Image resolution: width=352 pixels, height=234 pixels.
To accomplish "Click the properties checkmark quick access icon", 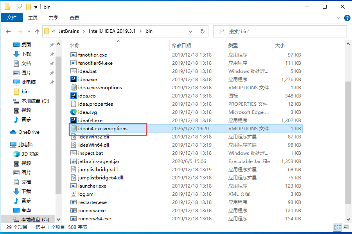I will click(x=20, y=7).
